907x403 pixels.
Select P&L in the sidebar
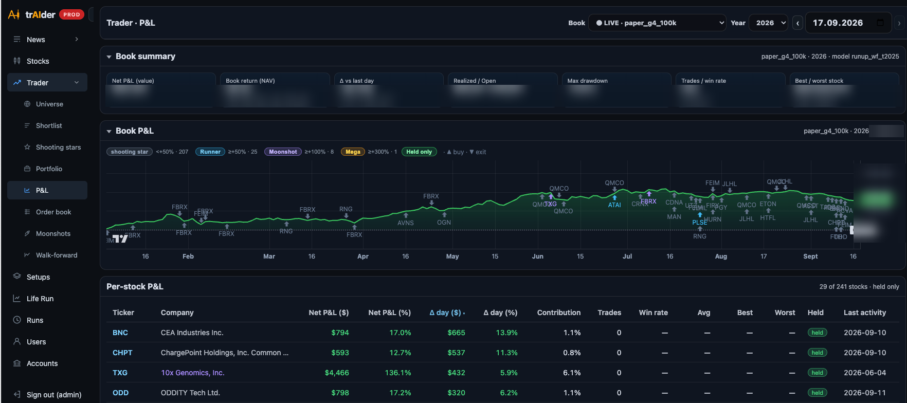[47, 190]
